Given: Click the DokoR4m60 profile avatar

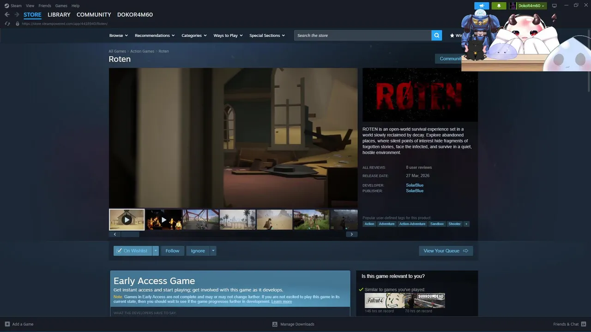Looking at the screenshot, I should 513,6.
